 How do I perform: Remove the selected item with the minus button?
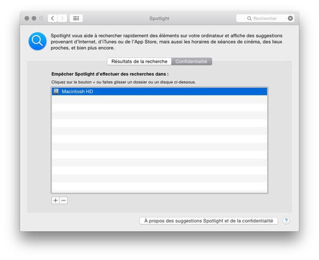pos(63,200)
